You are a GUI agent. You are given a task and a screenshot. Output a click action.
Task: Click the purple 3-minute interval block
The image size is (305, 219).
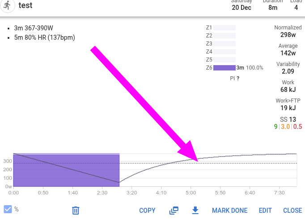pyautogui.click(x=66, y=170)
